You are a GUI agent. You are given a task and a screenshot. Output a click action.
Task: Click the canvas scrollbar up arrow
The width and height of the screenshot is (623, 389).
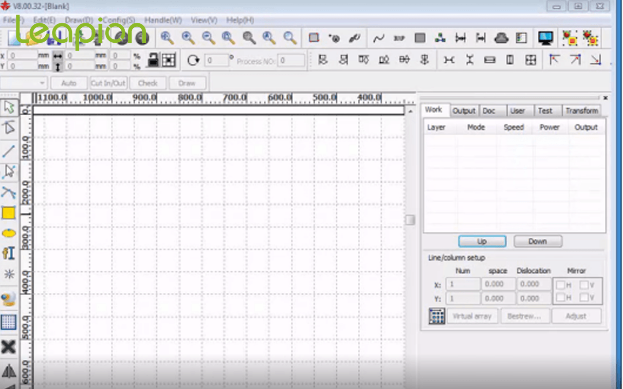(410, 111)
